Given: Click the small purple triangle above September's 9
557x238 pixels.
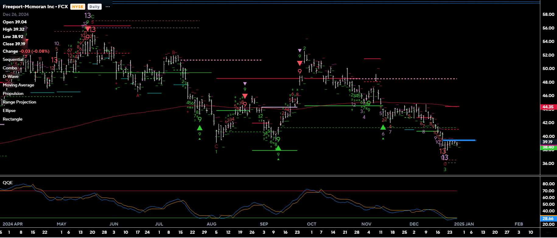Looking at the screenshot, I should coord(300,51).
